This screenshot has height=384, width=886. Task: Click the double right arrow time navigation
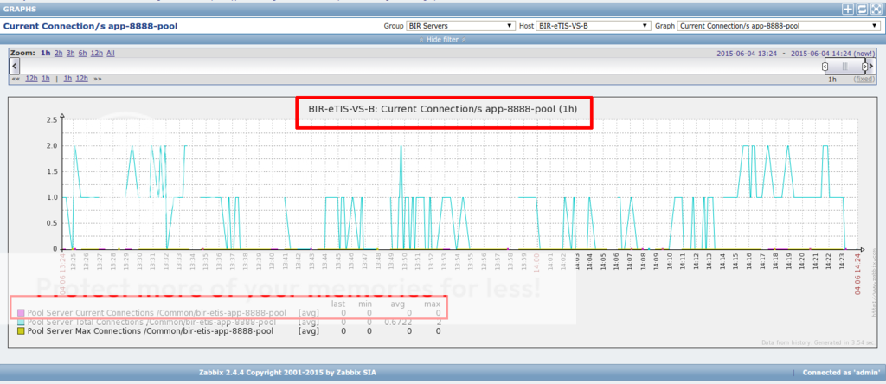point(97,79)
